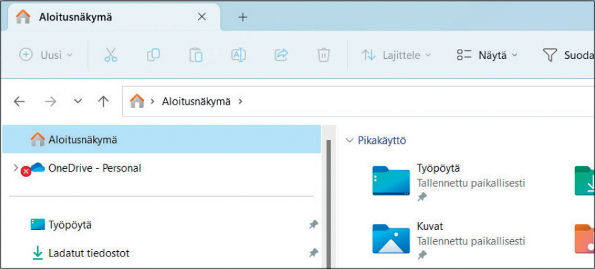Click the Paste clipboard icon
595x269 pixels.
pos(195,56)
